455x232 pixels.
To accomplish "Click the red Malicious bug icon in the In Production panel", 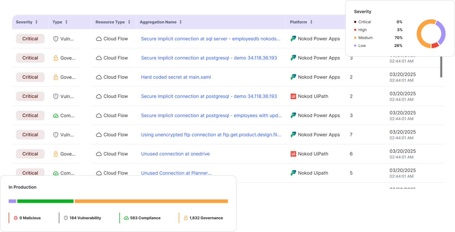I will [x=16, y=218].
